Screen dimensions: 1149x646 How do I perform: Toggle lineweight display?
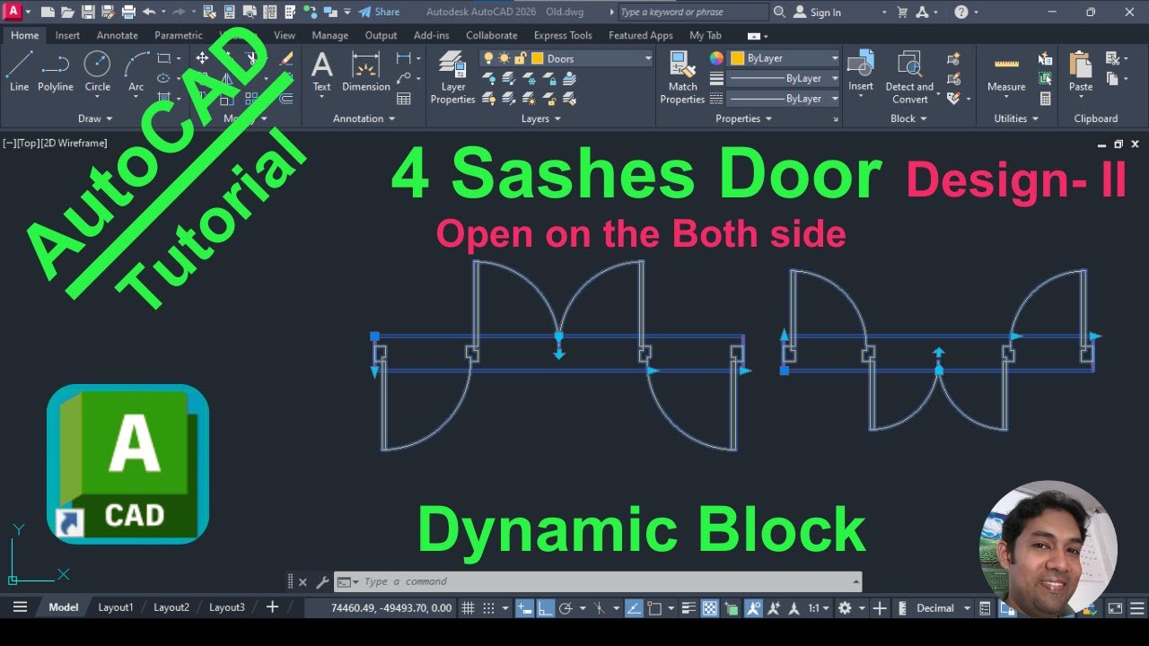689,607
